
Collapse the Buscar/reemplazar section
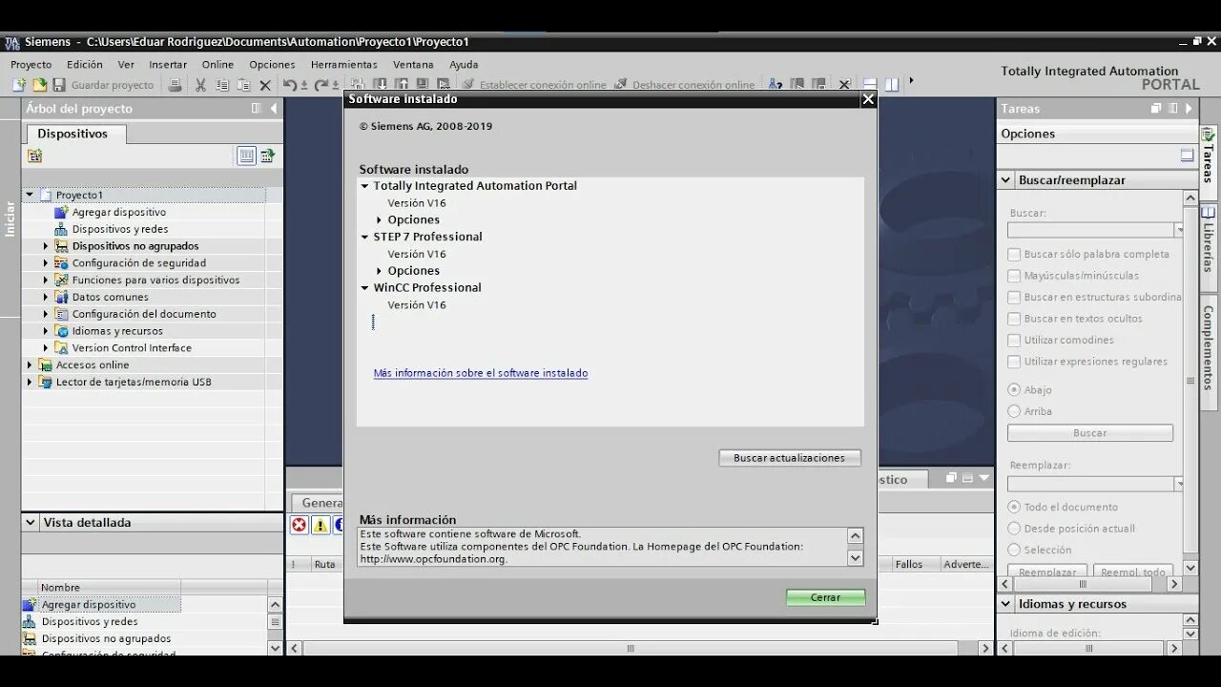point(1005,179)
